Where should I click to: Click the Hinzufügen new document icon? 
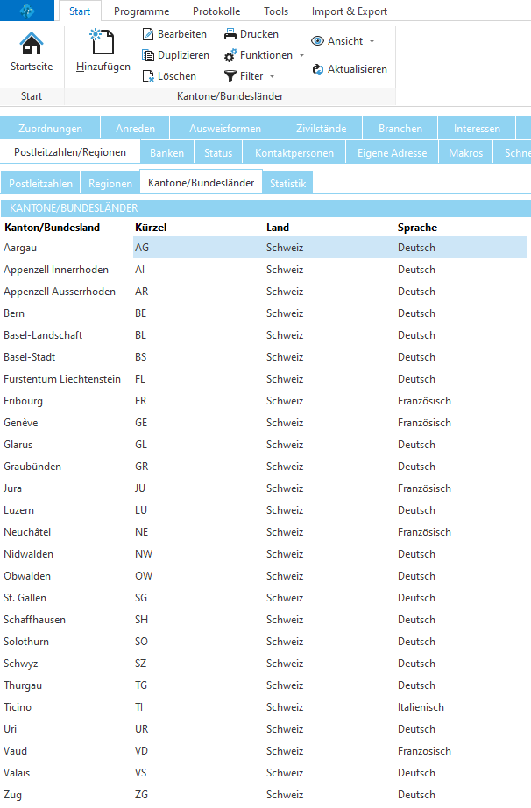(103, 42)
